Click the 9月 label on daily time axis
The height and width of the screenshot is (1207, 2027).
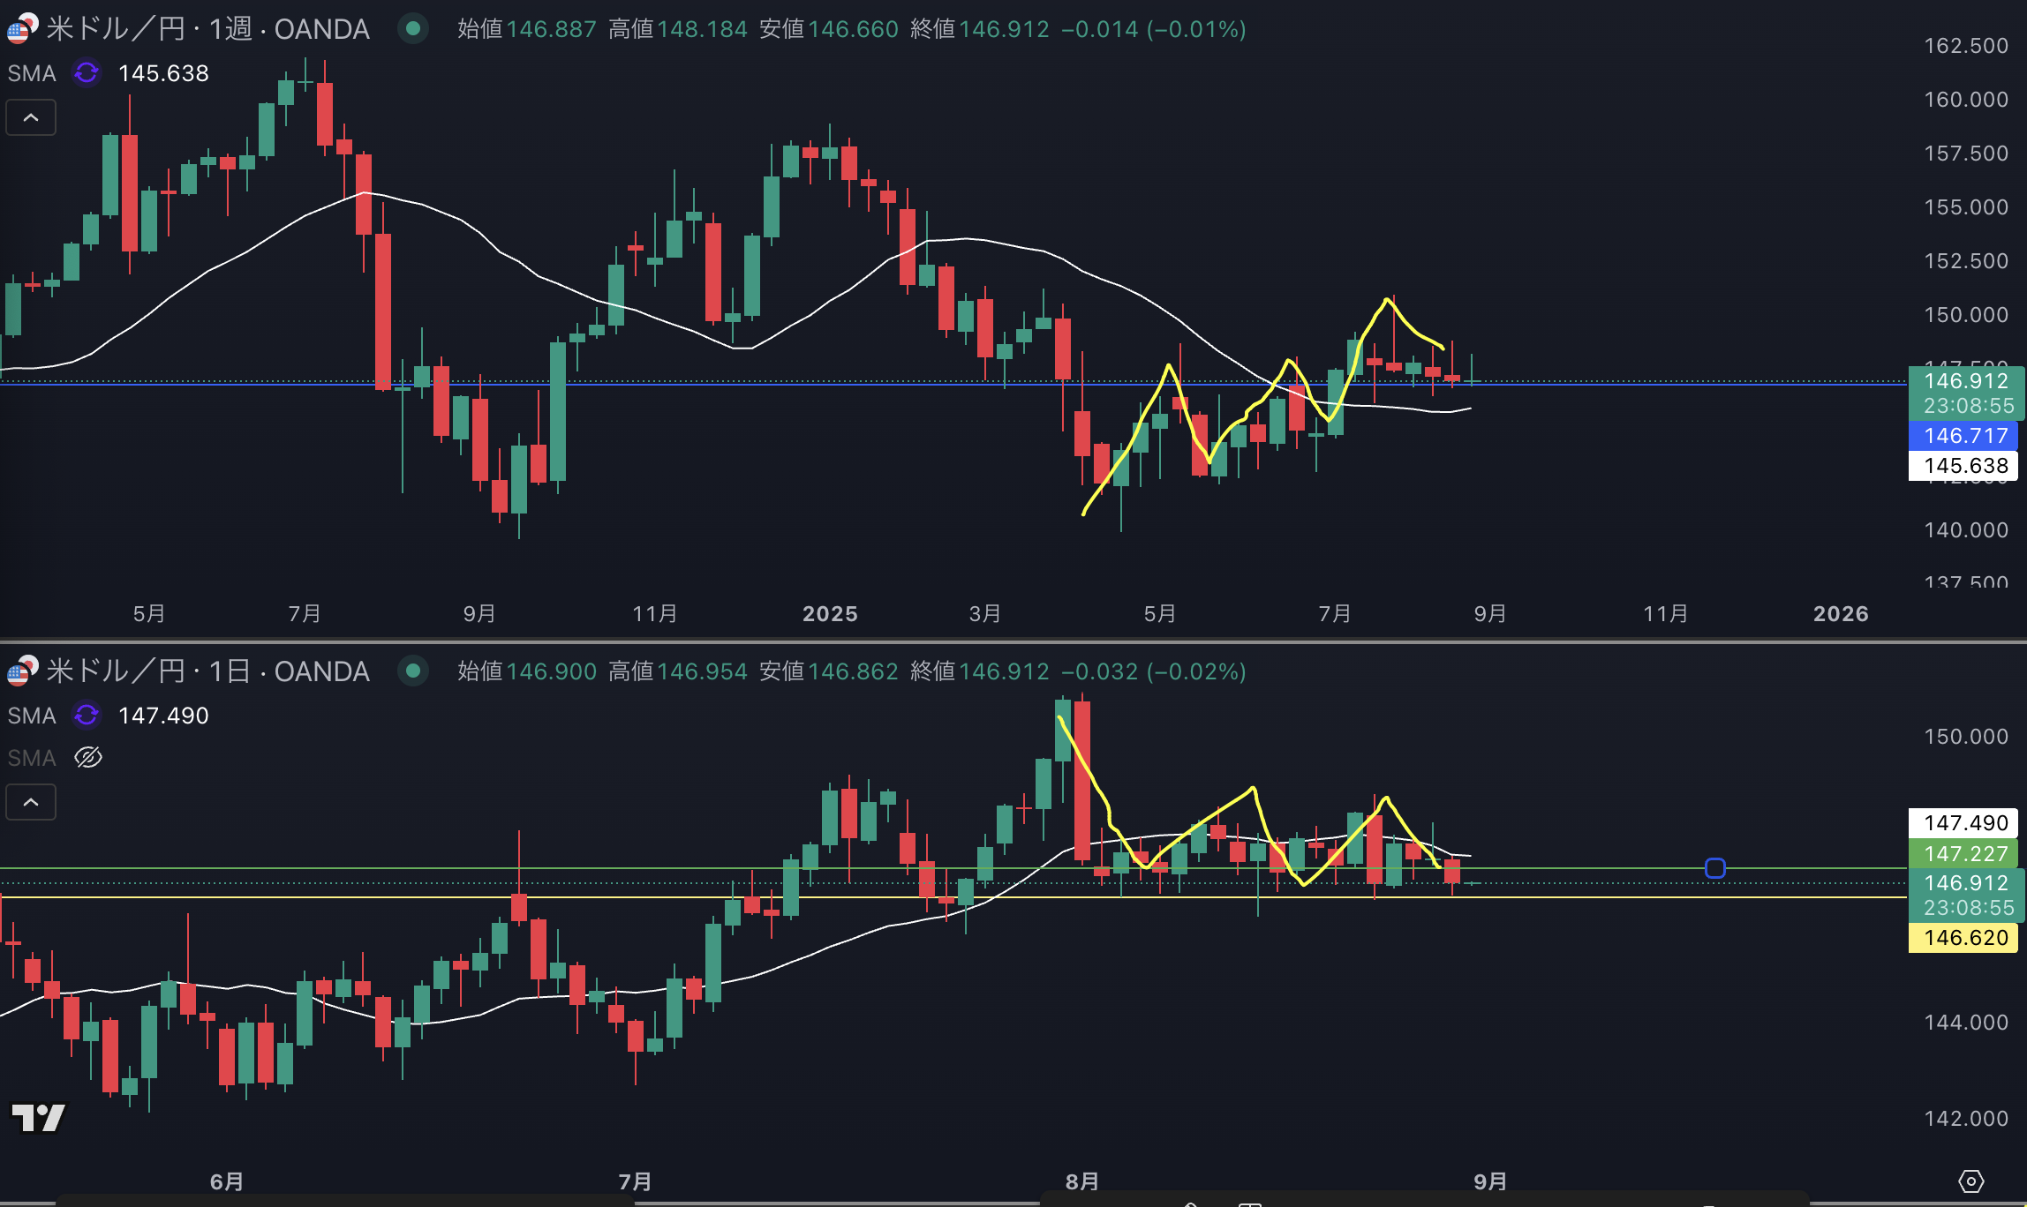coord(1490,1181)
